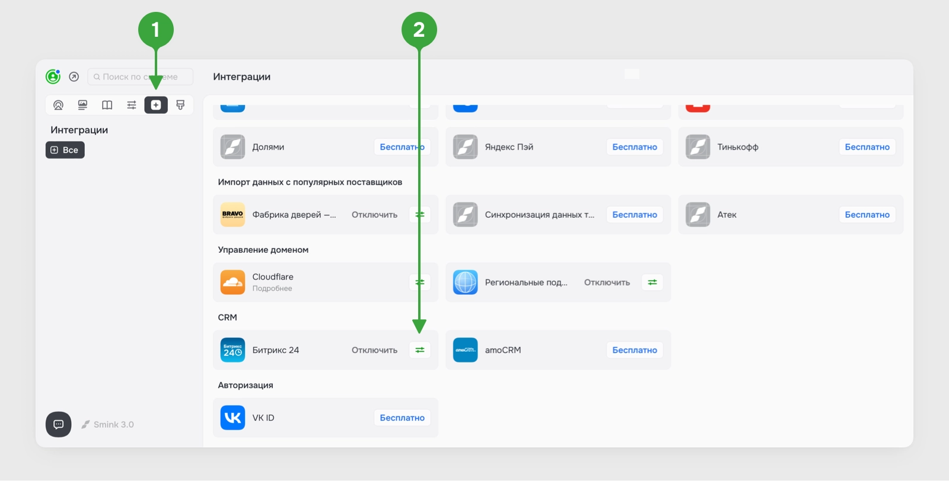
Task: Click the Атек card title
Action: click(727, 215)
